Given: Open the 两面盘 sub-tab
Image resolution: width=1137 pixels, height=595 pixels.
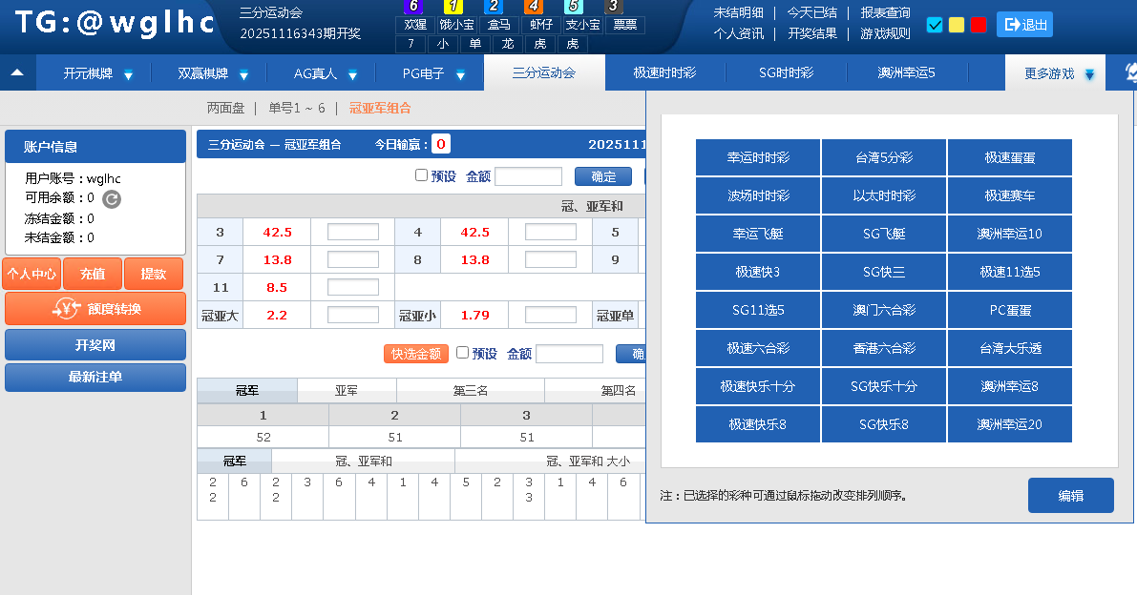Looking at the screenshot, I should 225,109.
